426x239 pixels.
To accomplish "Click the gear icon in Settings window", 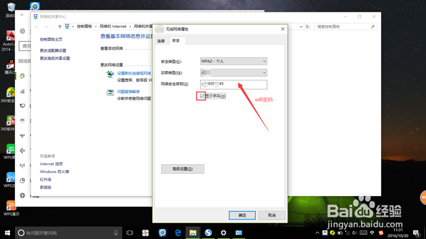I will coord(23,31).
